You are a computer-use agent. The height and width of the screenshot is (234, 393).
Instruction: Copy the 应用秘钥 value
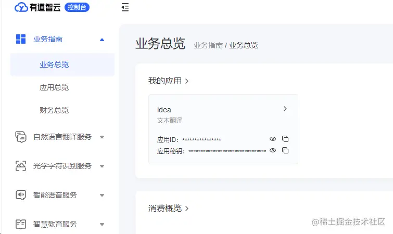coord(285,150)
